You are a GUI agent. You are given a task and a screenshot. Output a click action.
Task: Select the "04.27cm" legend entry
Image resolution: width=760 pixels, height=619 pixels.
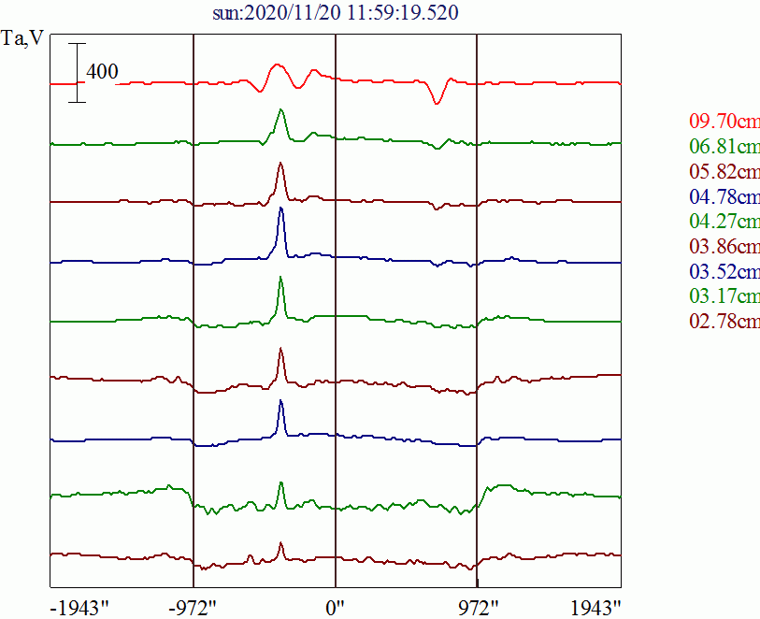click(x=724, y=221)
